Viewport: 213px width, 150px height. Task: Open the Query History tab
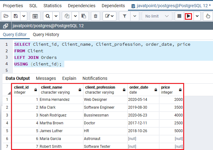46,34
